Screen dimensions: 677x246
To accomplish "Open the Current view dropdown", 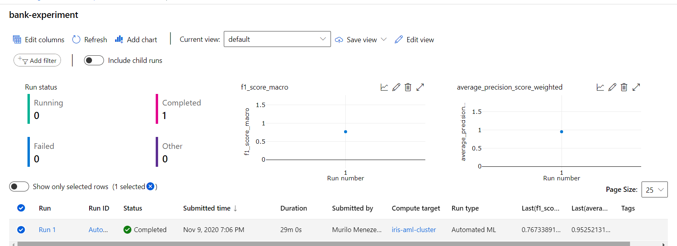I will pyautogui.click(x=277, y=39).
